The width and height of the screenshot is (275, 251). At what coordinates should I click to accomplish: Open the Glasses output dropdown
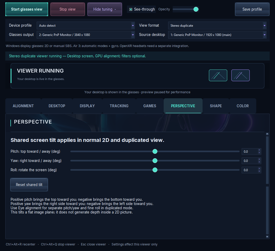coord(86,35)
